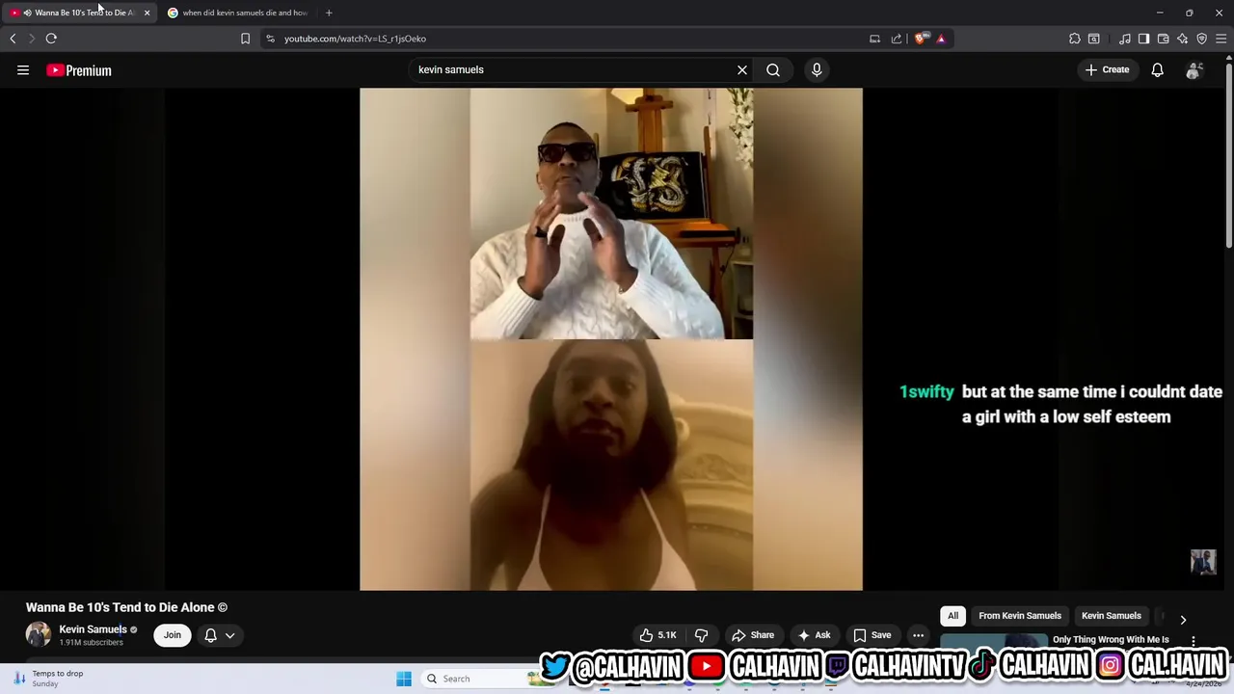Open Brave Wallet icon

coord(1163,39)
